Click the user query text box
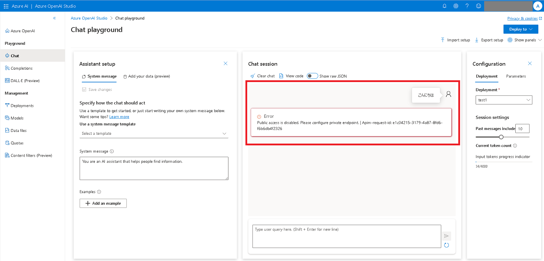The image size is (544, 261). click(x=346, y=236)
